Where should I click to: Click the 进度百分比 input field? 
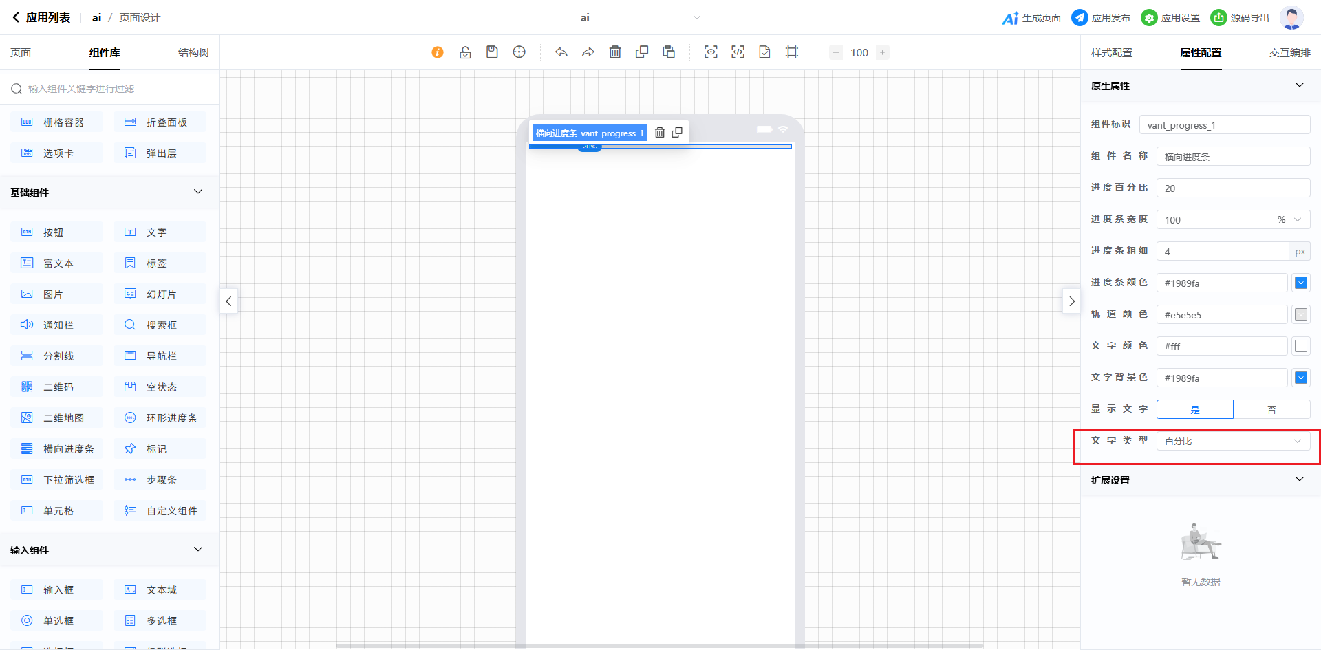[1233, 188]
